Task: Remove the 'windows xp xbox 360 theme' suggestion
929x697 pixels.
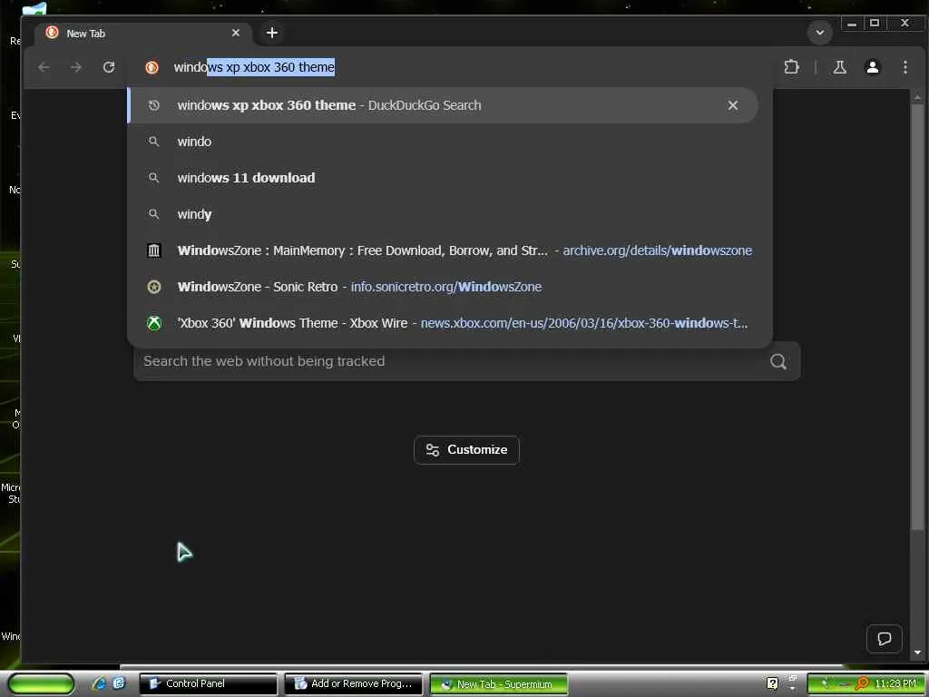Action: (733, 105)
